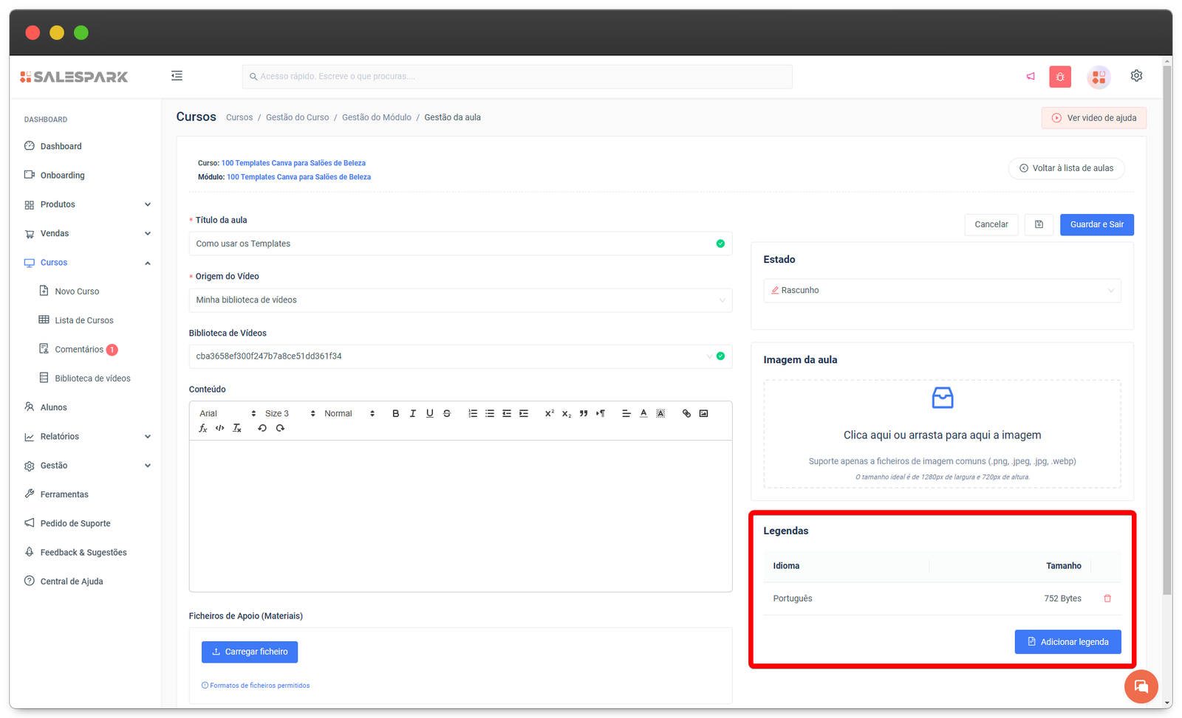The width and height of the screenshot is (1182, 718).
Task: Click the undo arrow in editor toolbar
Action: pyautogui.click(x=262, y=429)
